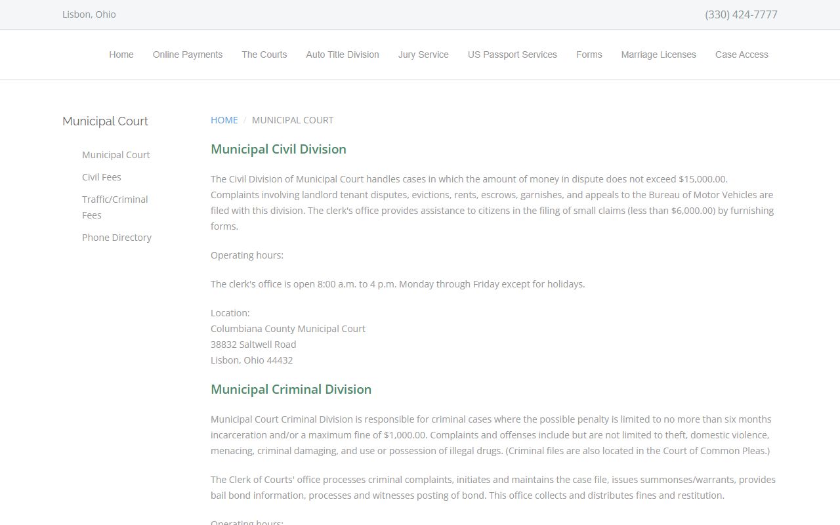840x525 pixels.
Task: Click the blue HOME breadcrumb link
Action: [224, 120]
